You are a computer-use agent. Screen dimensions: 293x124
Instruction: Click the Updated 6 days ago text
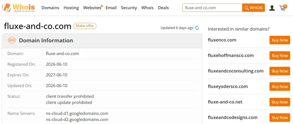[x=177, y=28]
